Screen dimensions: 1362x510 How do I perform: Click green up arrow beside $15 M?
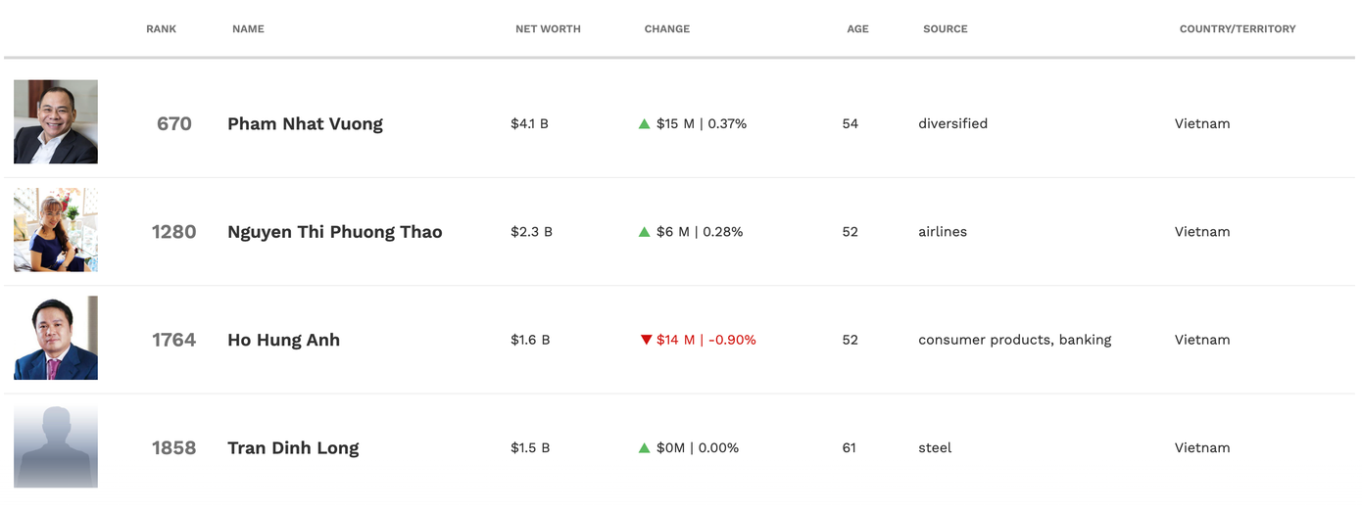(x=645, y=124)
